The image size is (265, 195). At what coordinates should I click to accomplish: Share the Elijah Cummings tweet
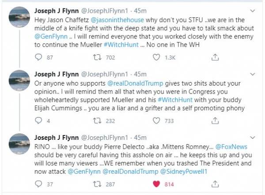click(x=215, y=120)
